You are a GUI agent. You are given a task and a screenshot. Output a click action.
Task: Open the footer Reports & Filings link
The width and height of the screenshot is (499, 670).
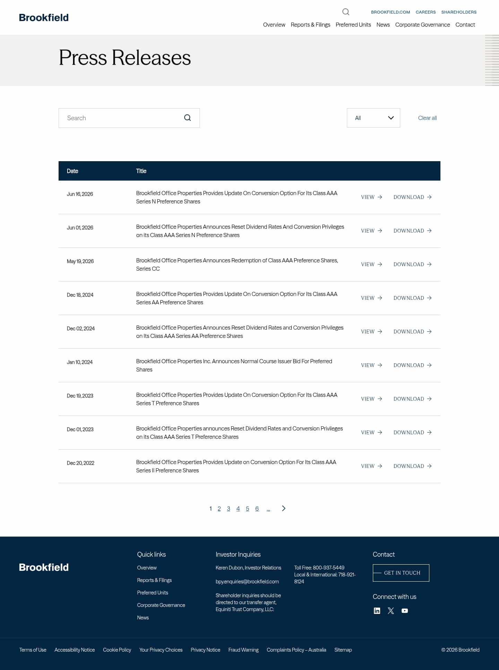coord(154,580)
